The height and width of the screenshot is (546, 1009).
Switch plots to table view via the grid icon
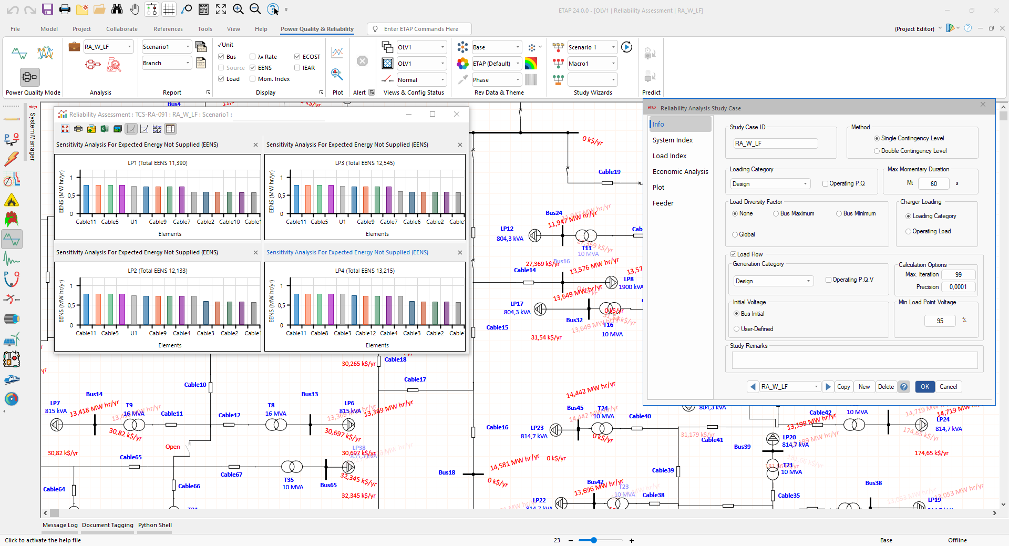pyautogui.click(x=170, y=129)
